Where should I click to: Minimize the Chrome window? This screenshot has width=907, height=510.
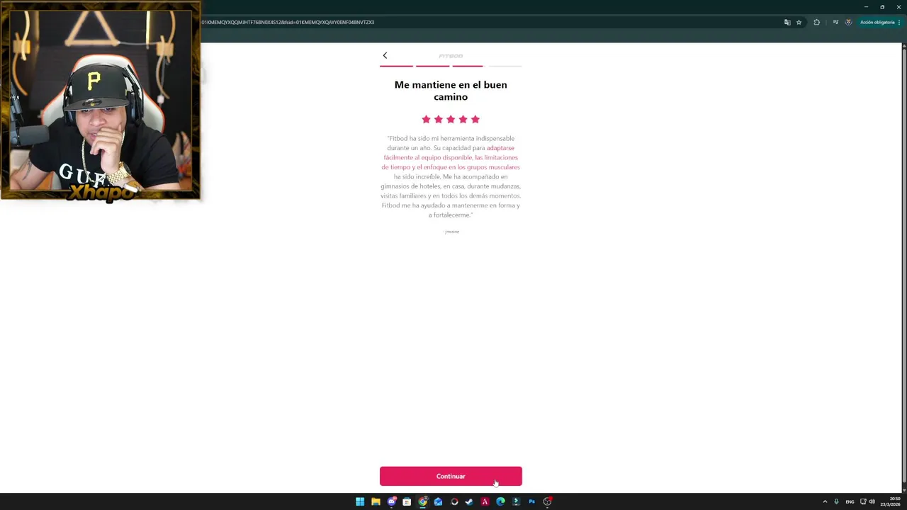pos(865,6)
